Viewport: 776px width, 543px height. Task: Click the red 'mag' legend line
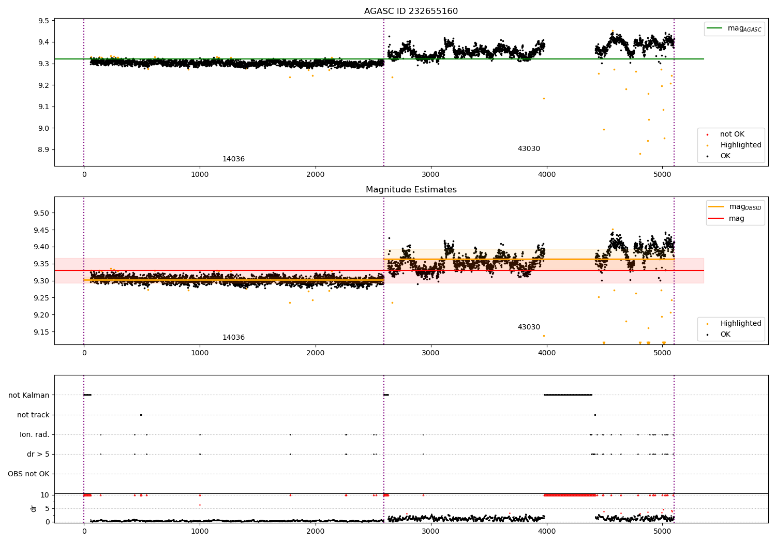pyautogui.click(x=716, y=219)
